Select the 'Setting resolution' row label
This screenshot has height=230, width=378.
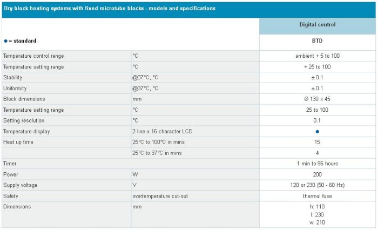[x=24, y=120]
